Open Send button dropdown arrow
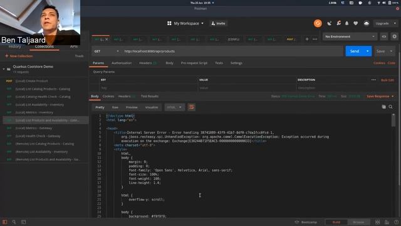The height and width of the screenshot is (226, 401). [368, 51]
